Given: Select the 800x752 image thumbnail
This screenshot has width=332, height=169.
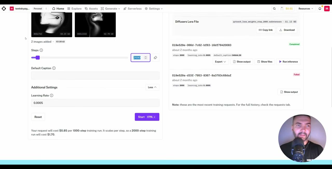Looking at the screenshot, I should pos(52,25).
